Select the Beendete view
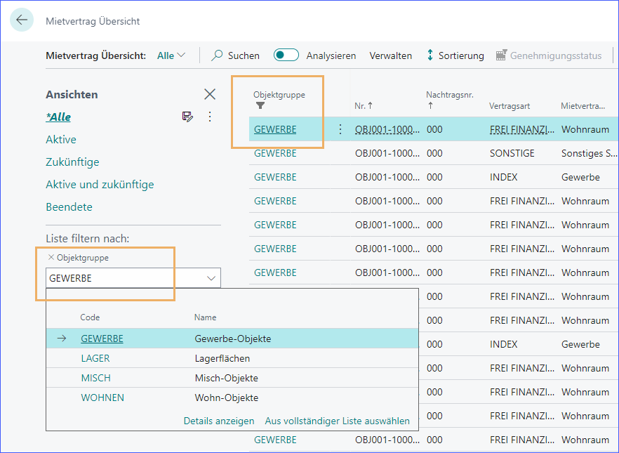The width and height of the screenshot is (619, 453). click(x=69, y=206)
